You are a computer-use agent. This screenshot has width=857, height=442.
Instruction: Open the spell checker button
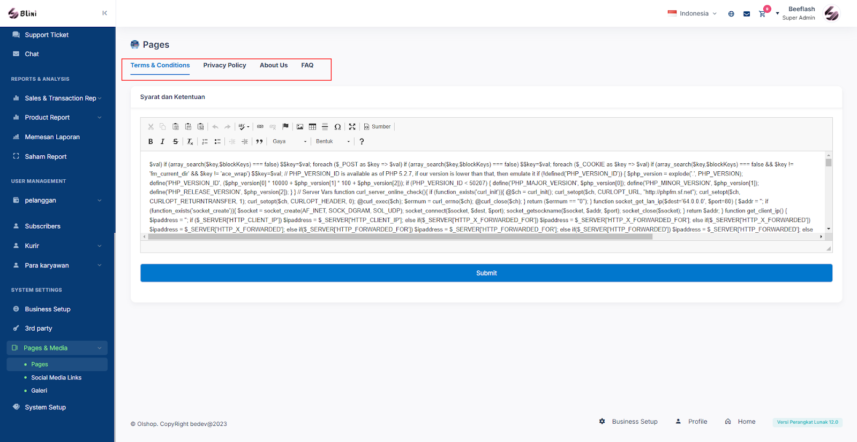(x=244, y=127)
